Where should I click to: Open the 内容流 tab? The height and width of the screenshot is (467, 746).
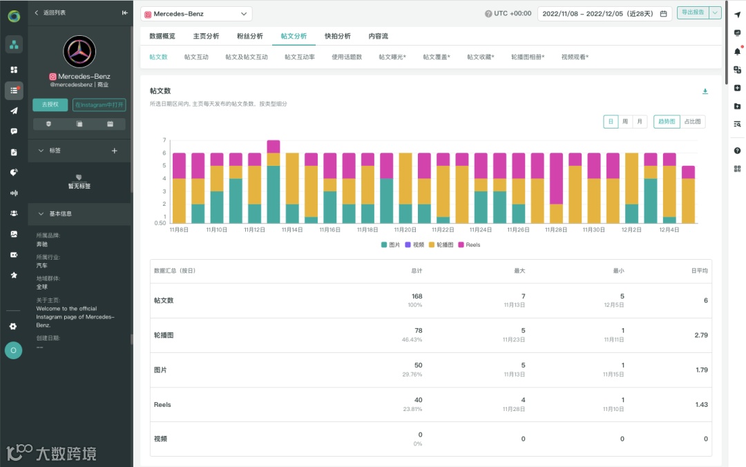(379, 36)
